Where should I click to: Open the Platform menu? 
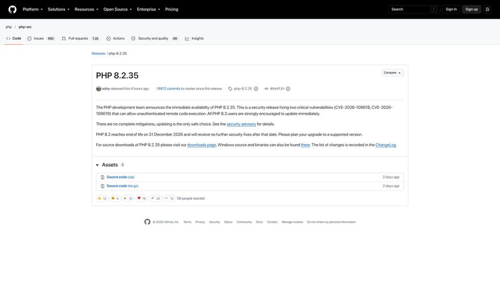coord(32,9)
